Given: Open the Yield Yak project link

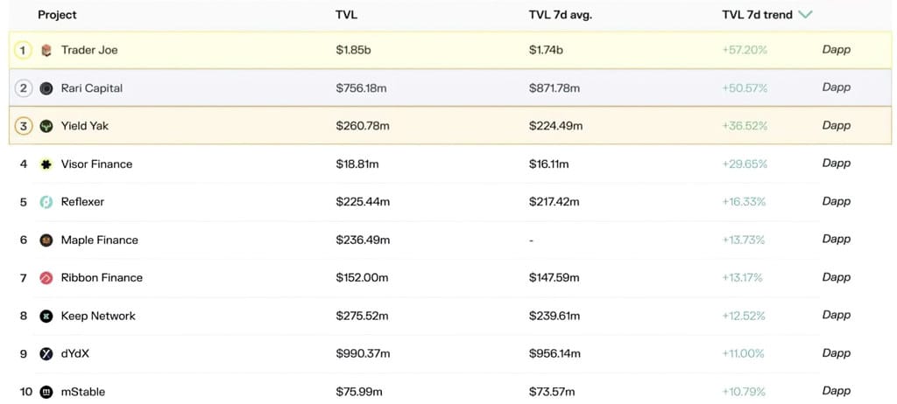Looking at the screenshot, I should pos(85,126).
